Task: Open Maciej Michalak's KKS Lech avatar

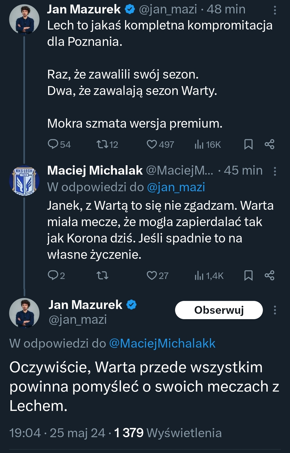Action: [x=24, y=181]
